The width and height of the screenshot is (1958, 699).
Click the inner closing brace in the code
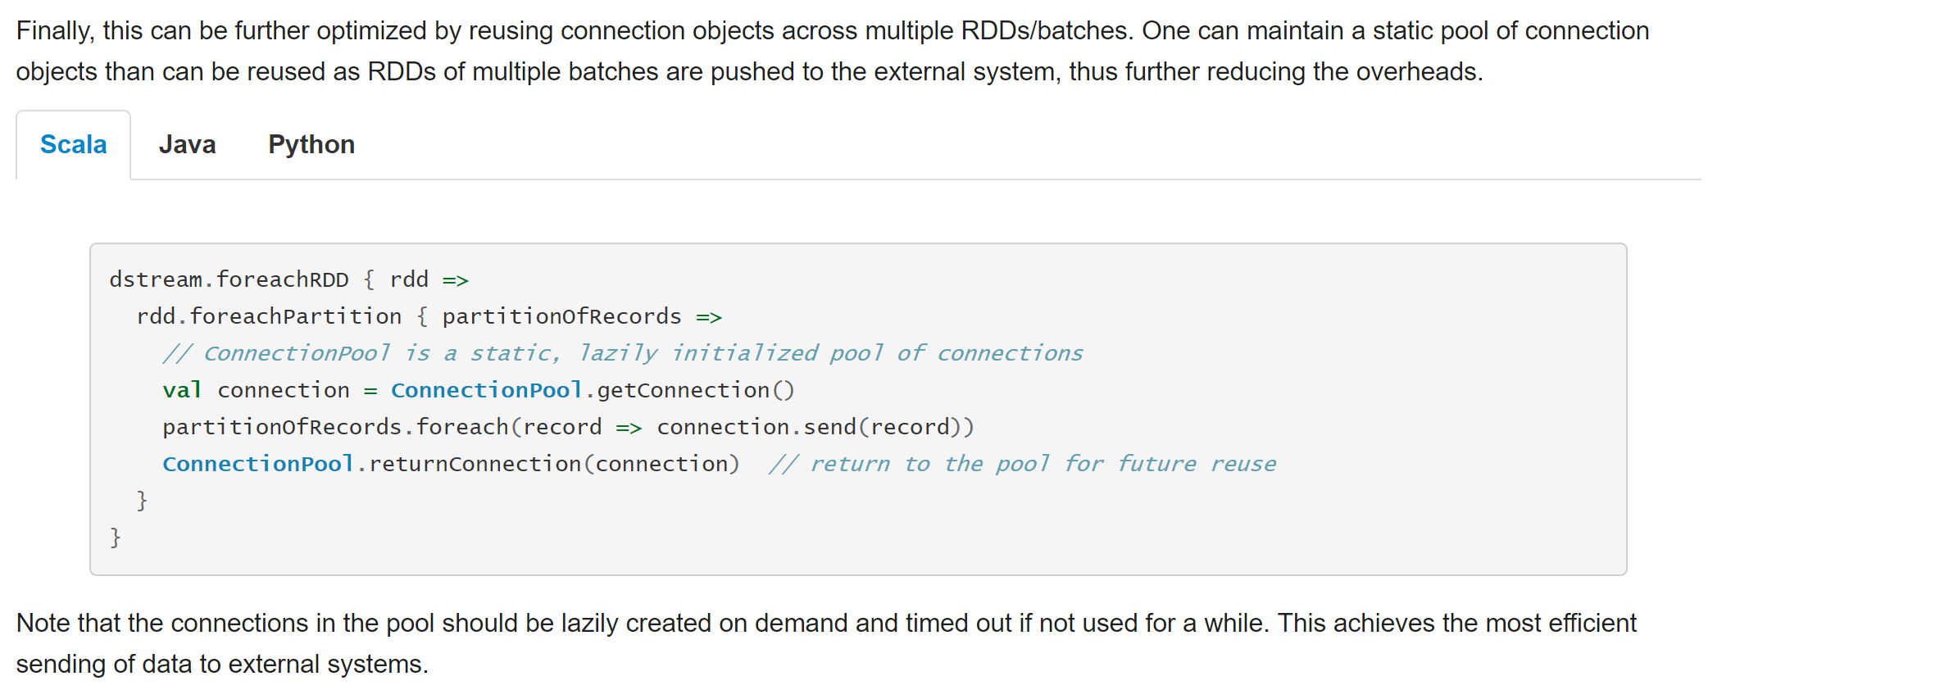(x=142, y=501)
